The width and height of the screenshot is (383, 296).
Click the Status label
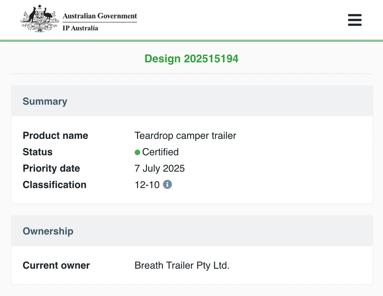tap(38, 152)
